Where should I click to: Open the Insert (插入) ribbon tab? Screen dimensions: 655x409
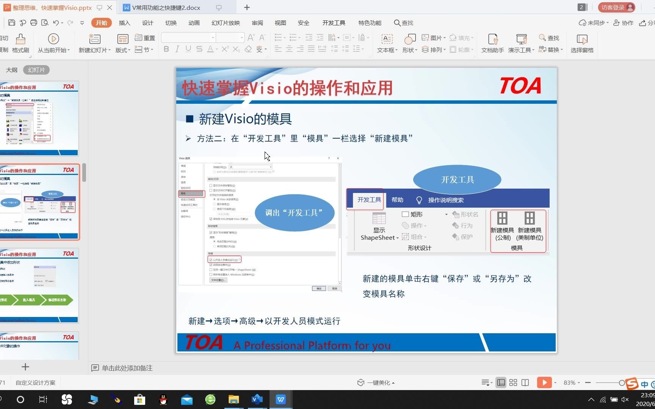[124, 23]
